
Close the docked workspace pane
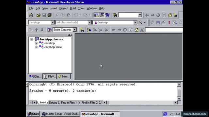(x=71, y=35)
